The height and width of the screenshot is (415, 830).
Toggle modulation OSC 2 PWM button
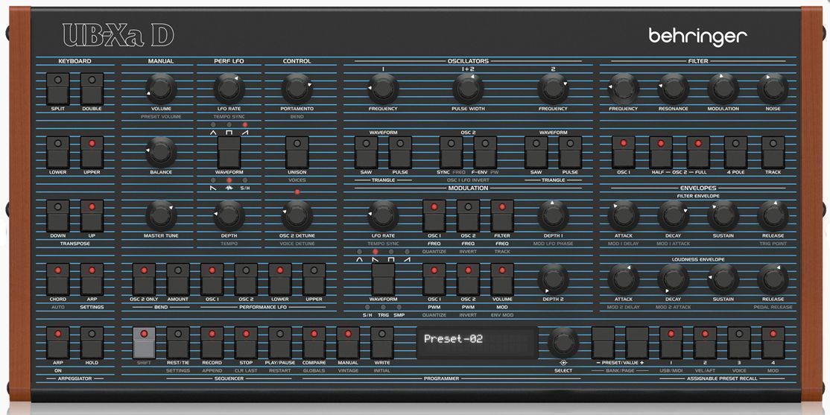pos(468,279)
